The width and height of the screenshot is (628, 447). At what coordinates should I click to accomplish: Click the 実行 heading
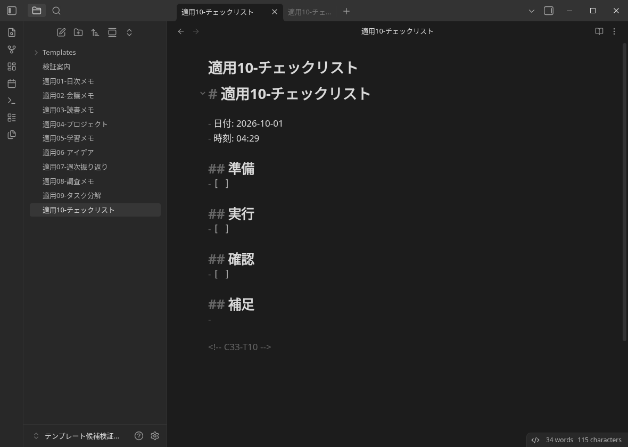pos(241,214)
